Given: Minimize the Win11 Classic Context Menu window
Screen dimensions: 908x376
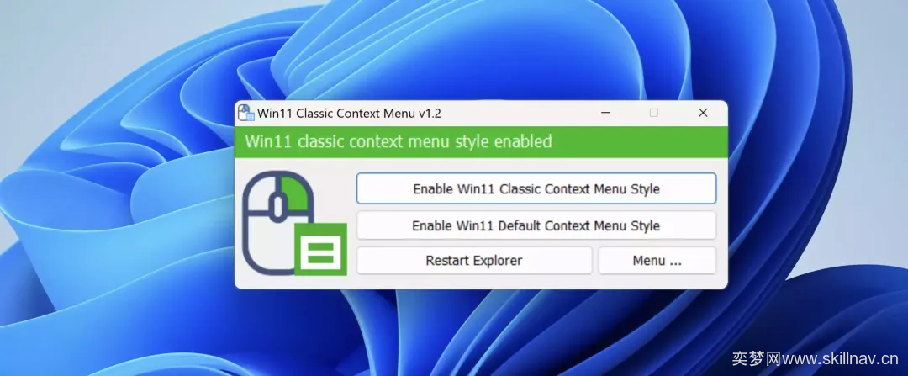Looking at the screenshot, I should [605, 113].
